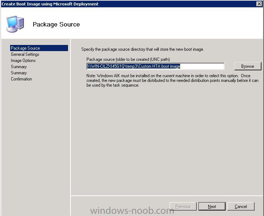This screenshot has width=264, height=216.
Task: Click the 'Package source folder to be created' label
Action: coord(128,59)
